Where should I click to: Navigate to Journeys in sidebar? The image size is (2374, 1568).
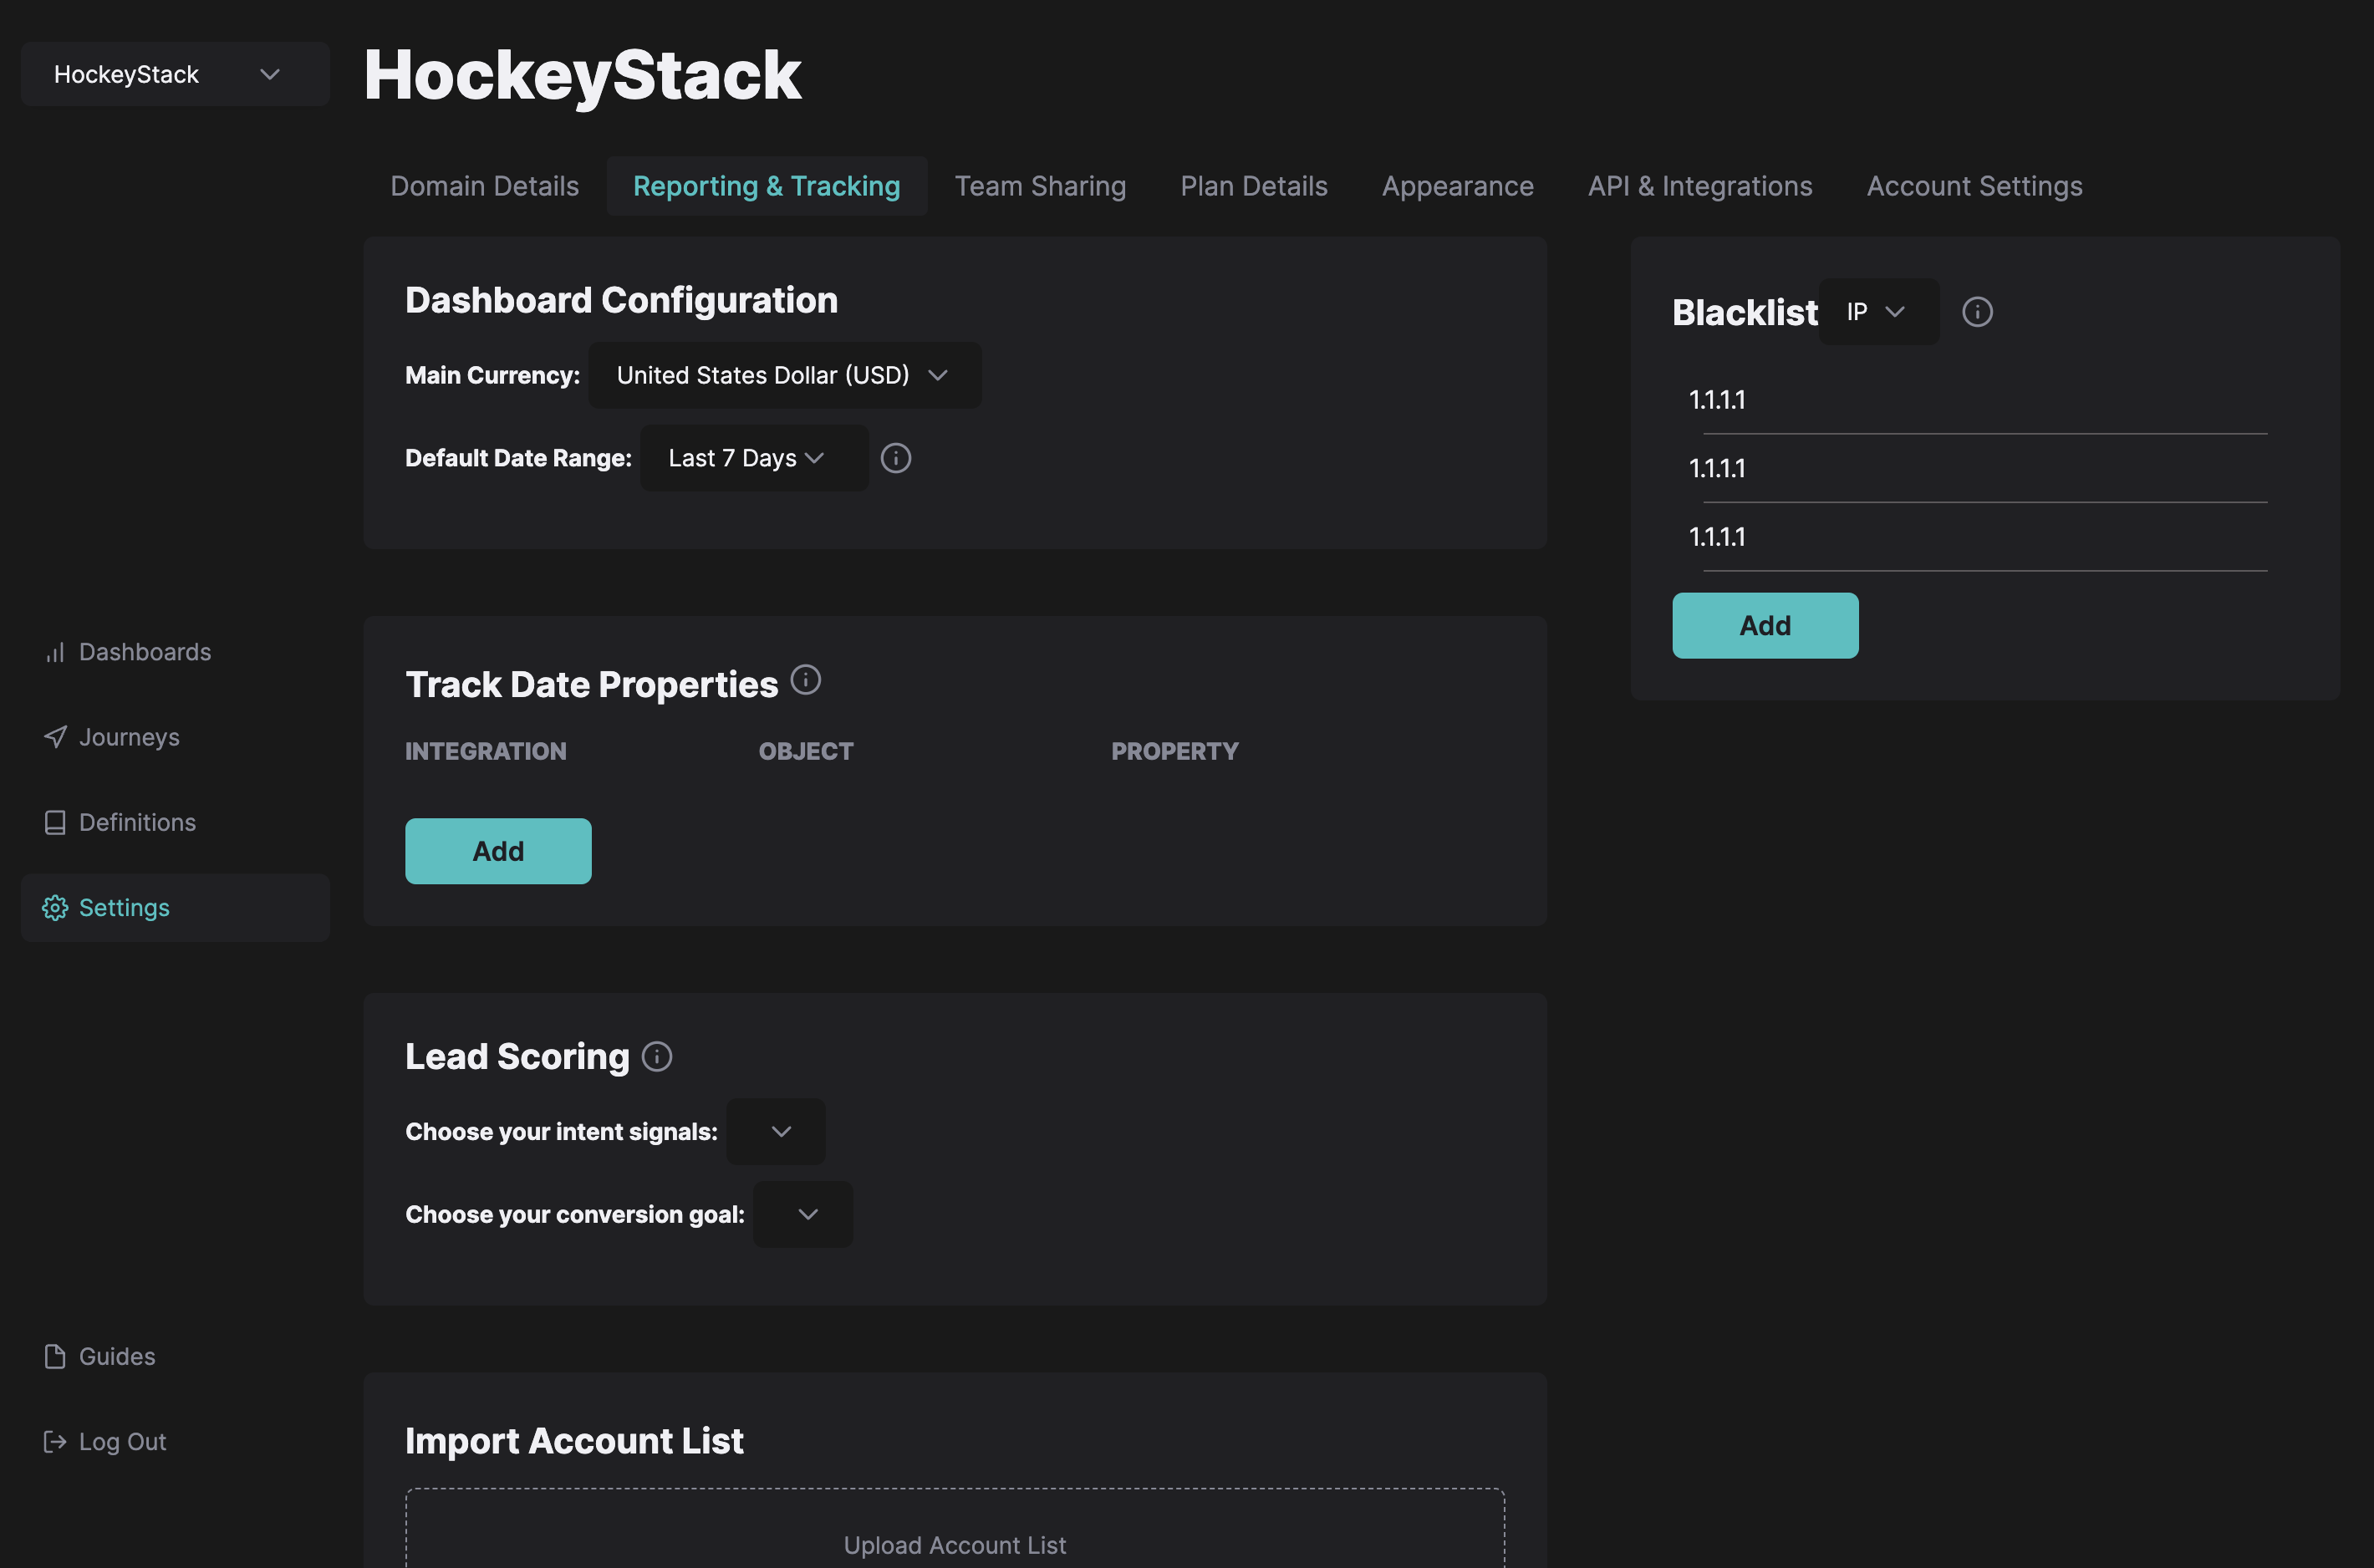(175, 737)
